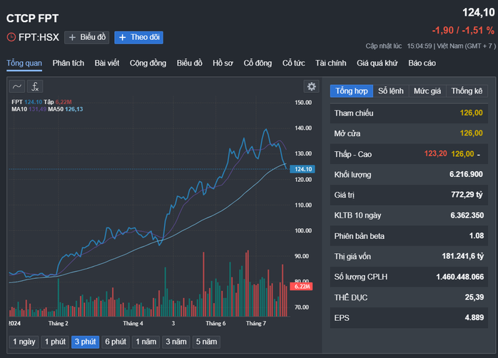The image size is (498, 358).
Task: Click the Thị giá vốn value
Action: coord(463,256)
